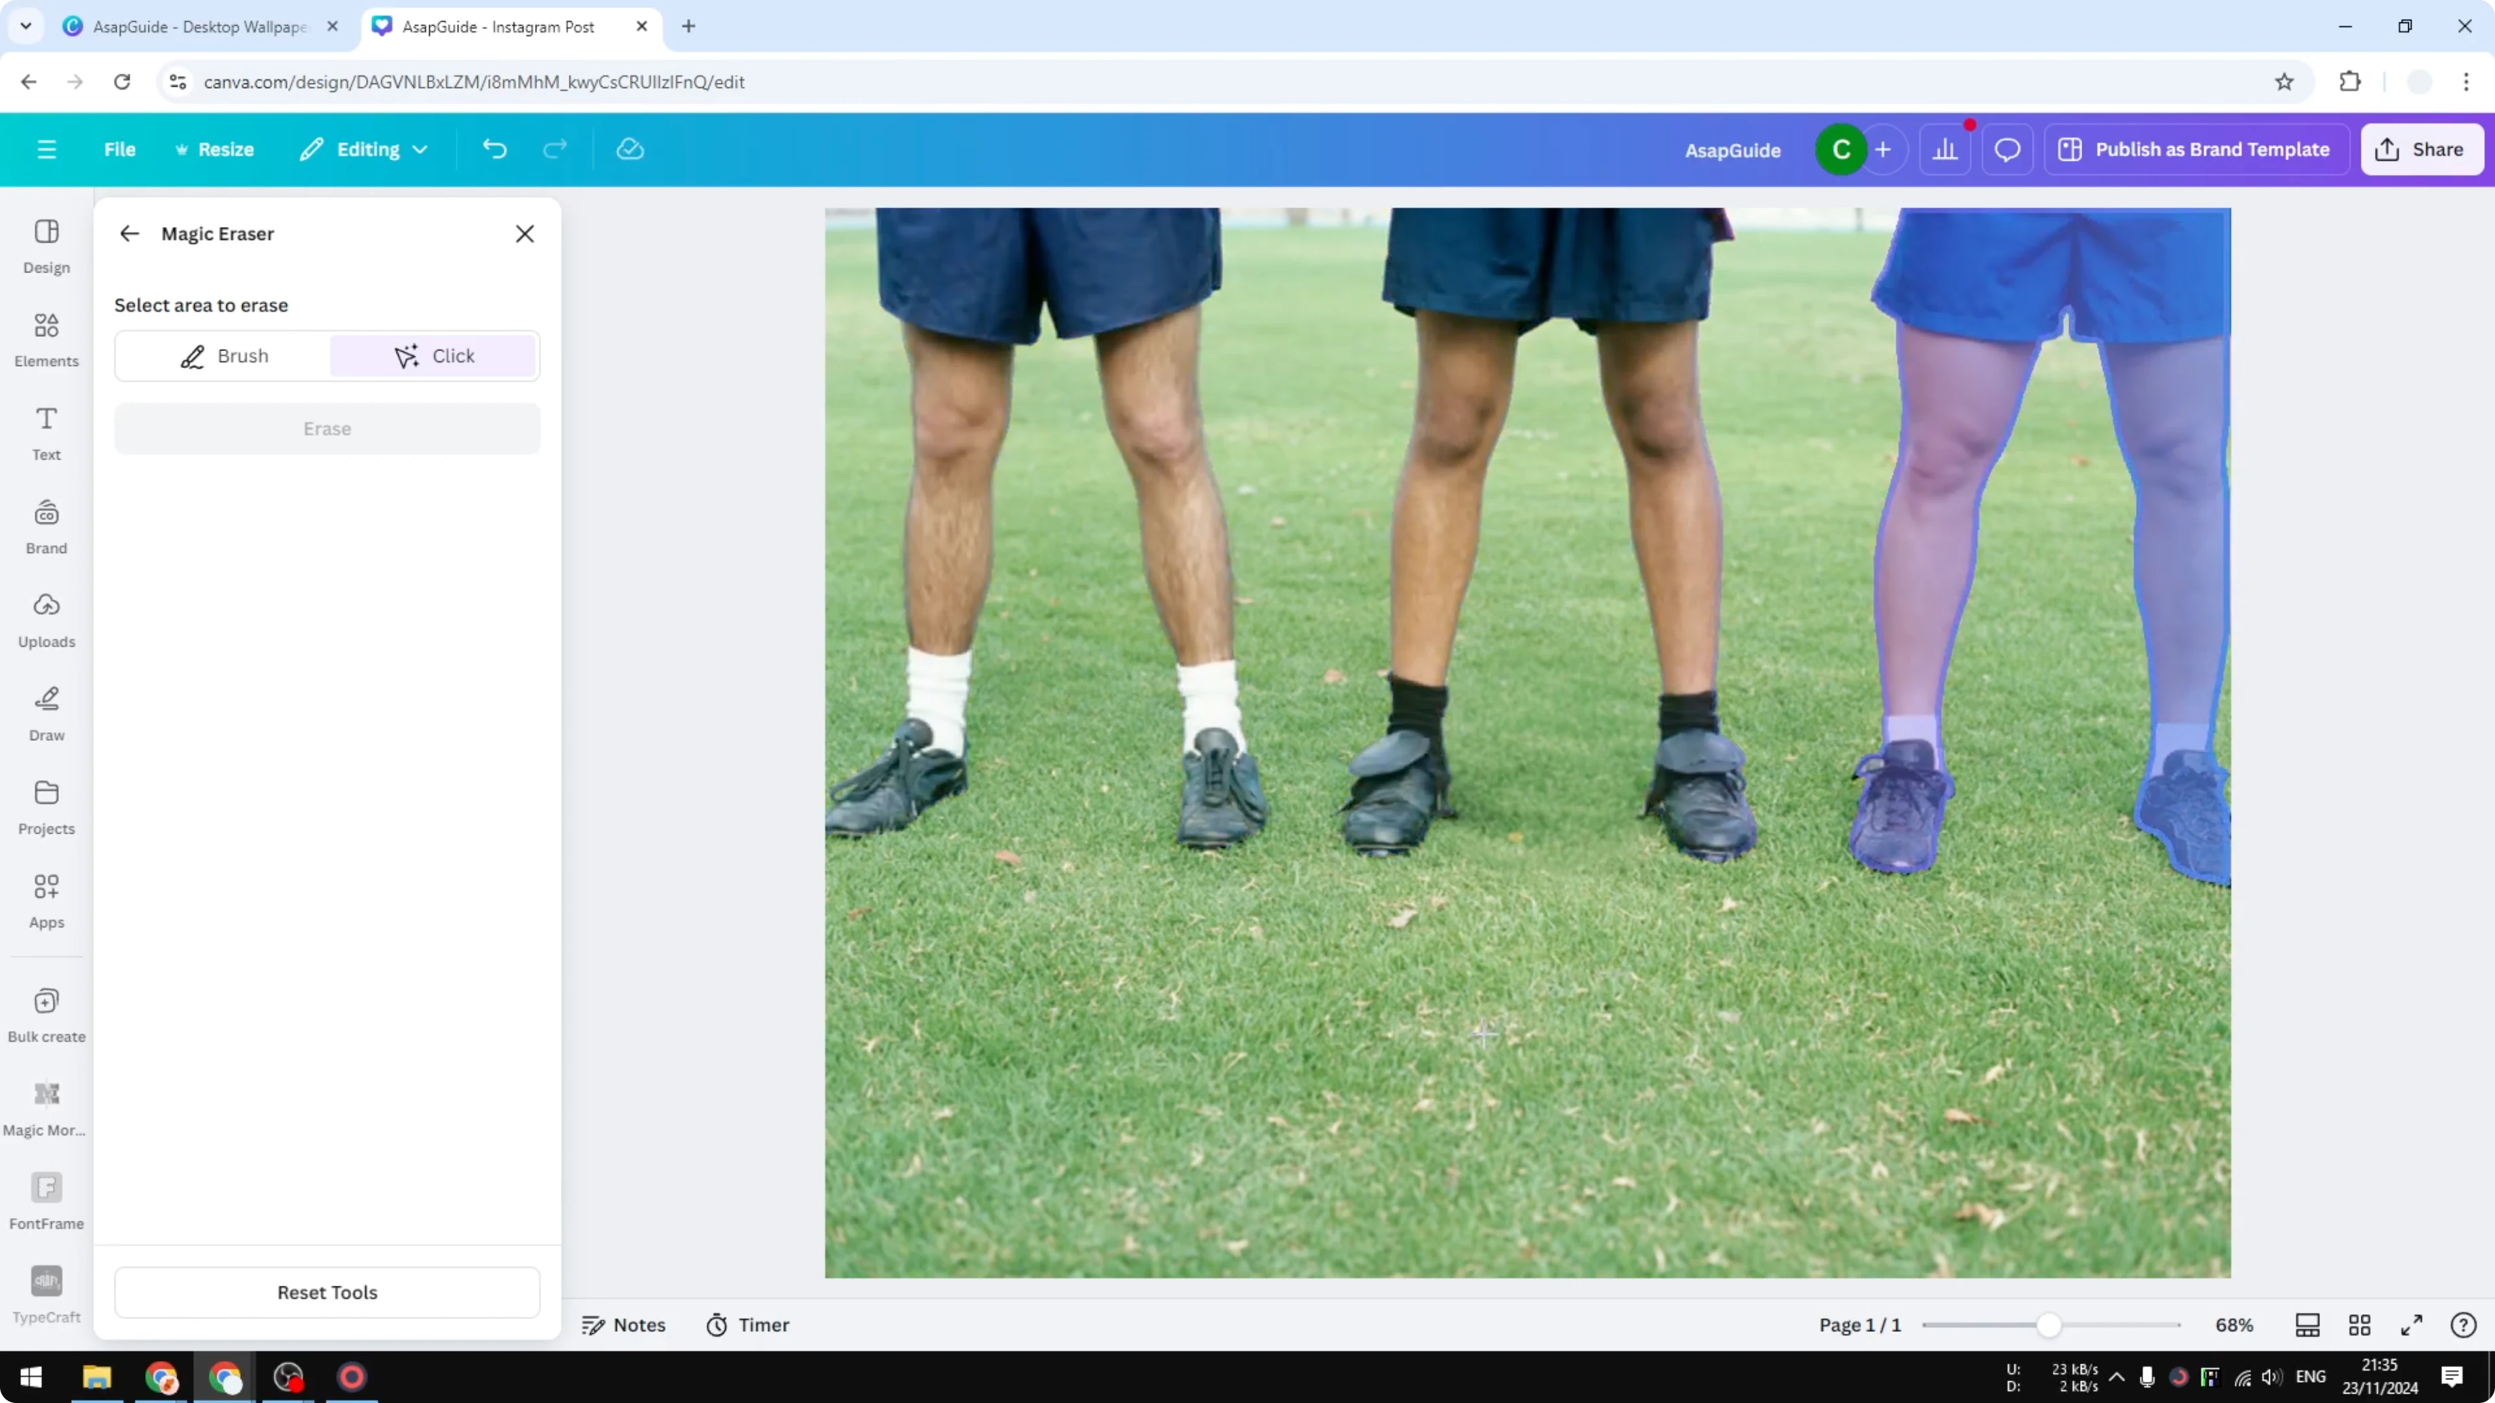Open the Editing mode dropdown
2495x1403 pixels.
tap(364, 148)
